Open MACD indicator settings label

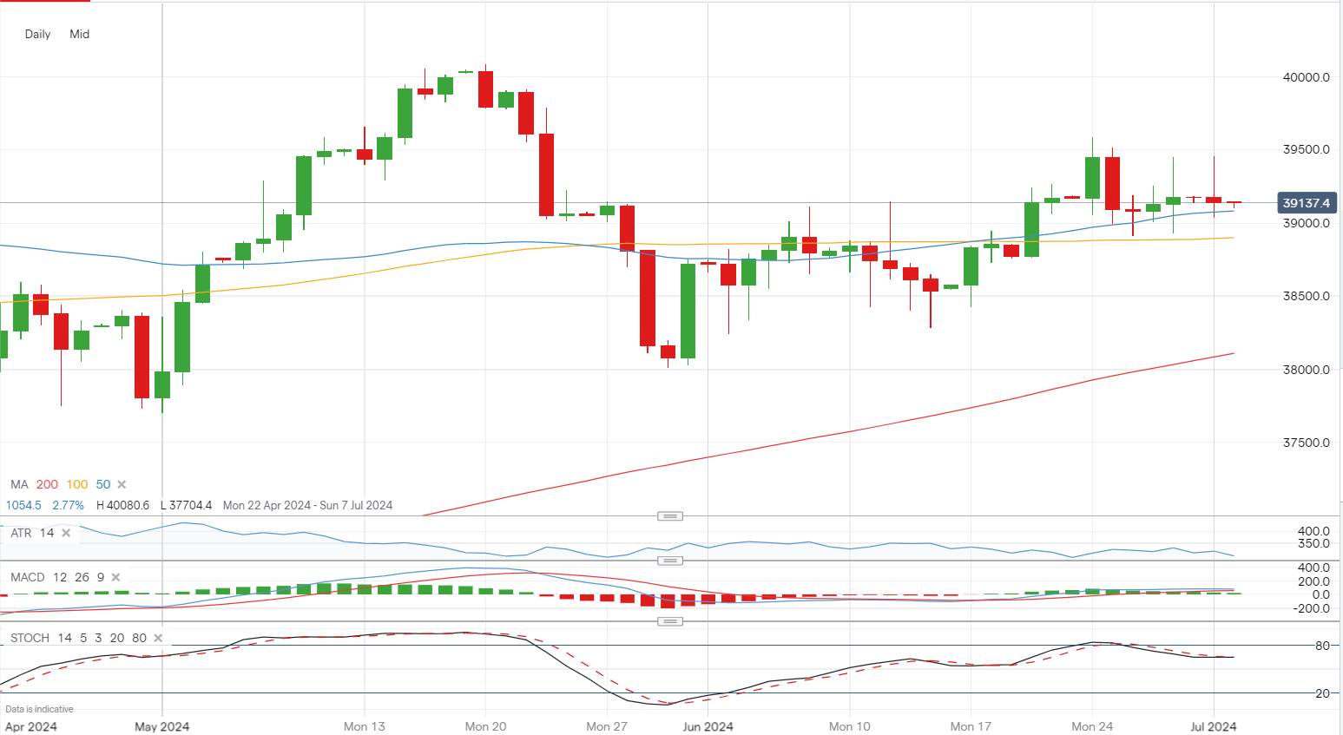click(x=28, y=577)
